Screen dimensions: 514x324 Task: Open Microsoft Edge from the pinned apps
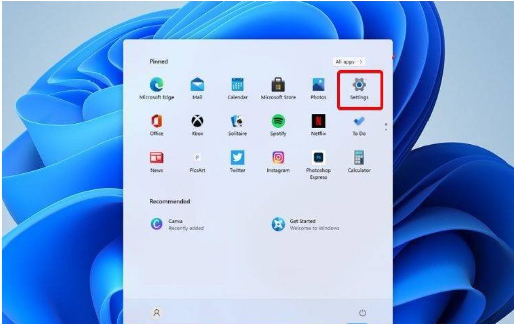click(x=157, y=84)
